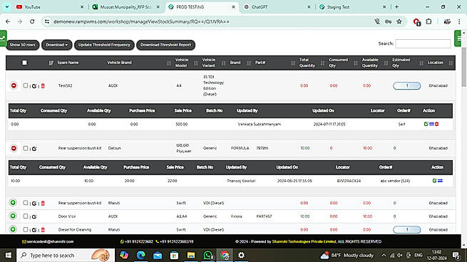Focus the table Search field
Image resolution: width=467 pixels, height=262 pixels.
pos(423,43)
